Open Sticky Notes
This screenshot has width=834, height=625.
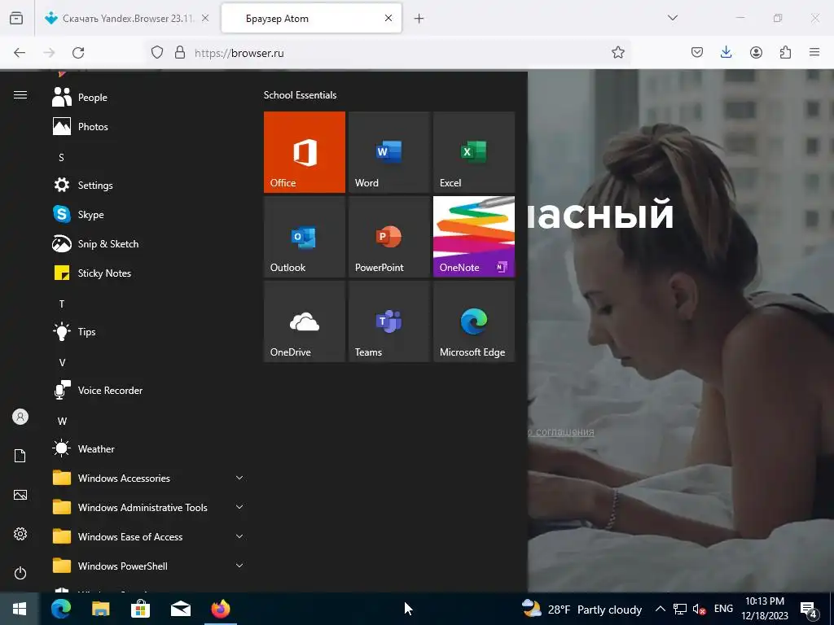point(149,273)
